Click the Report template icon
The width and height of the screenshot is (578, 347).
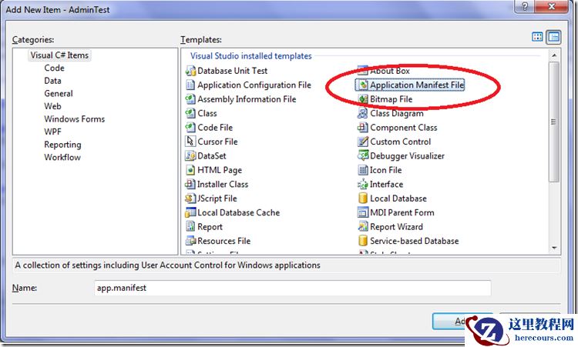point(190,227)
